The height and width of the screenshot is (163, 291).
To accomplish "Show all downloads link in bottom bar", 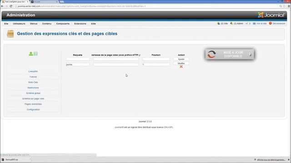I will (x=271, y=160).
